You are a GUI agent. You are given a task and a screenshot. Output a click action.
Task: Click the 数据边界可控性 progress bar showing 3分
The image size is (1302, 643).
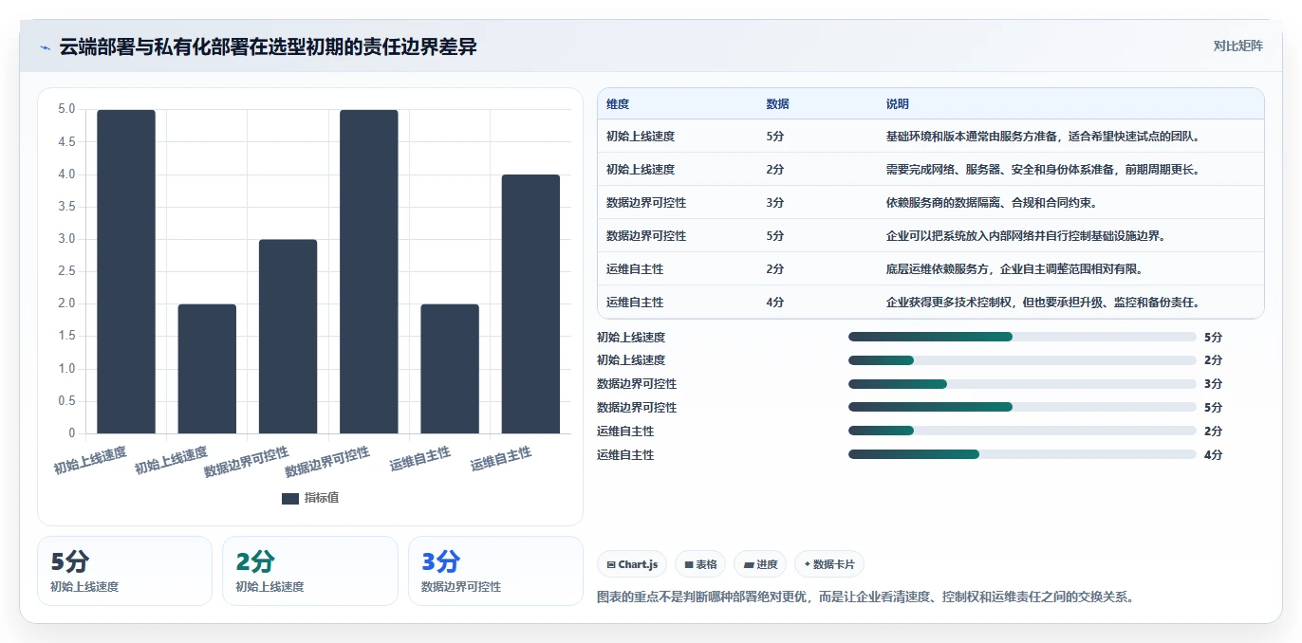coord(1022,384)
